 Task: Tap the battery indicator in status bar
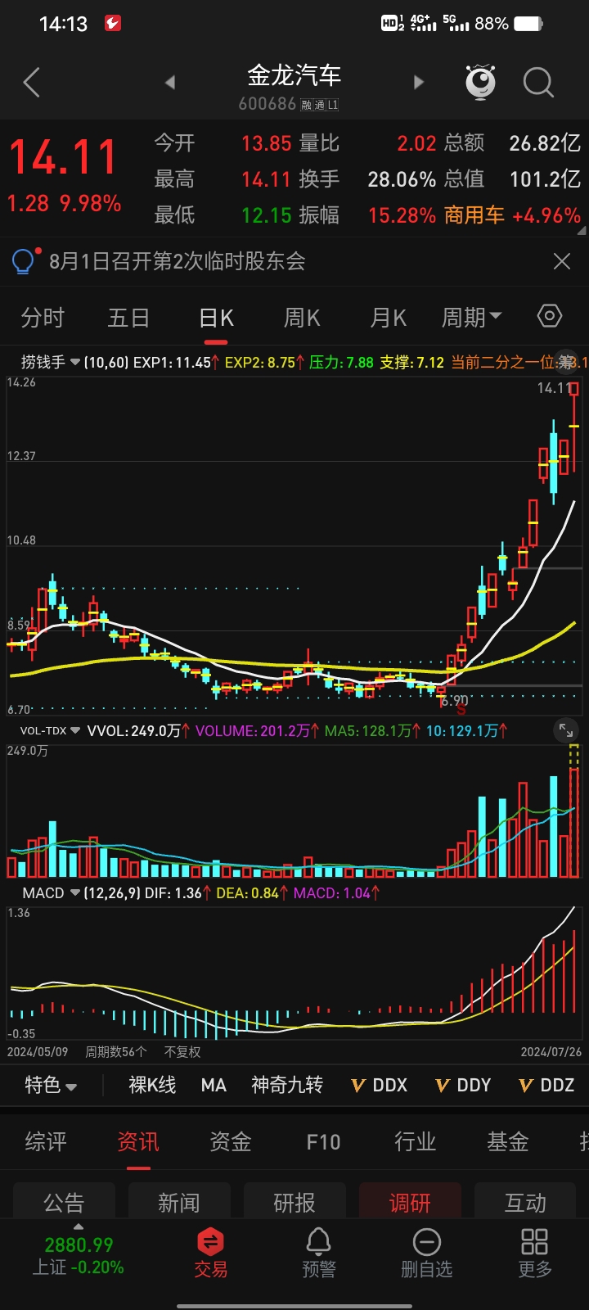point(528,24)
